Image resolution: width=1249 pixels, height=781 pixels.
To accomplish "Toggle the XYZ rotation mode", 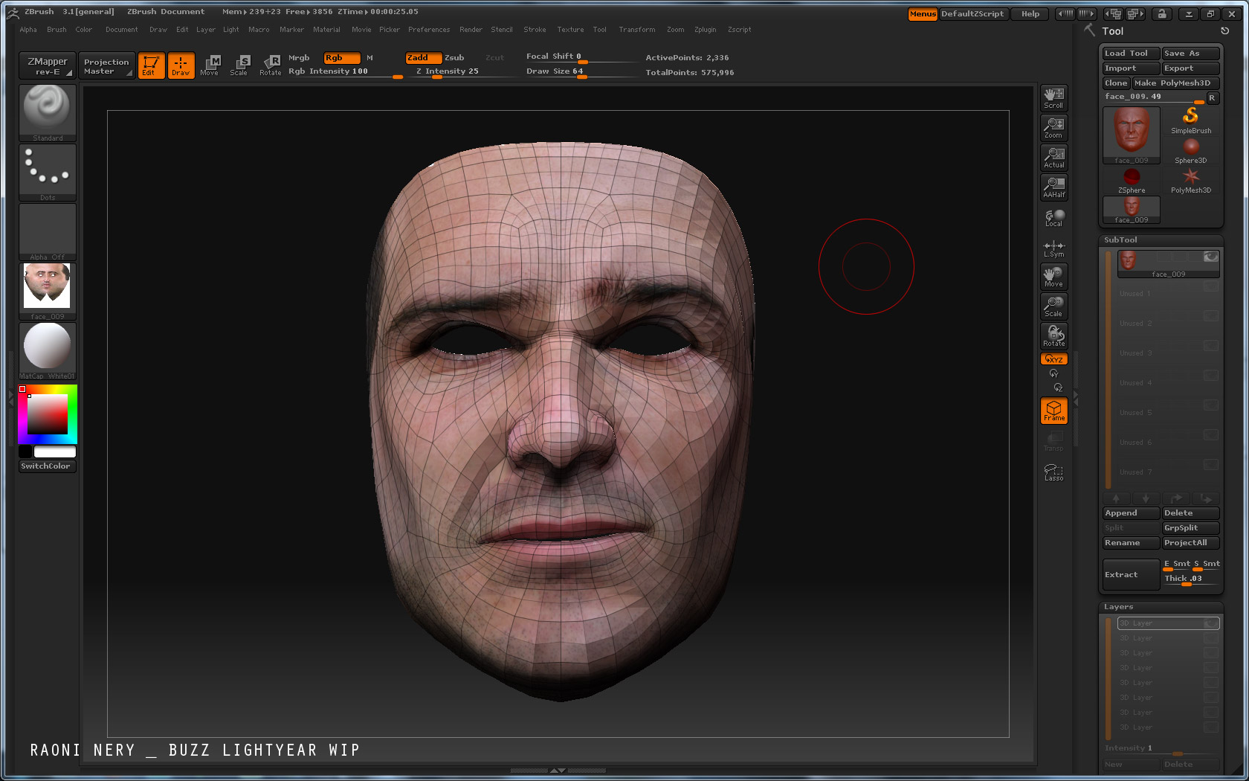I will [1053, 359].
